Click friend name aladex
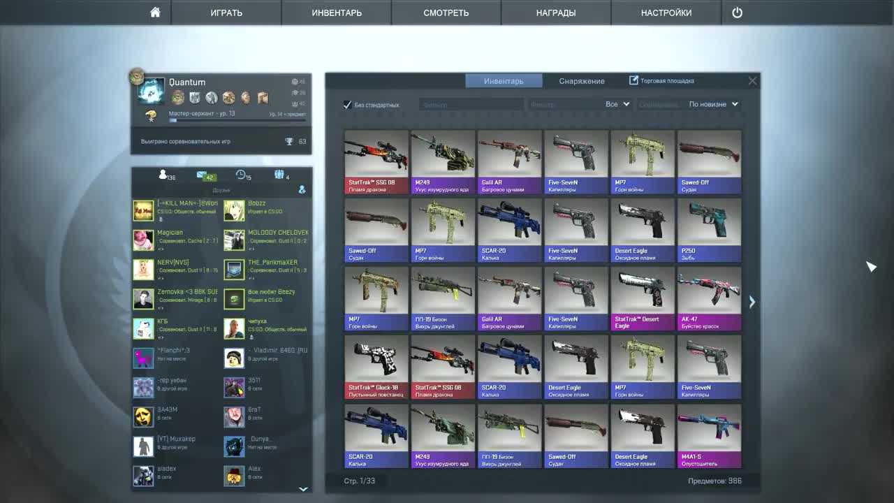 (166, 469)
